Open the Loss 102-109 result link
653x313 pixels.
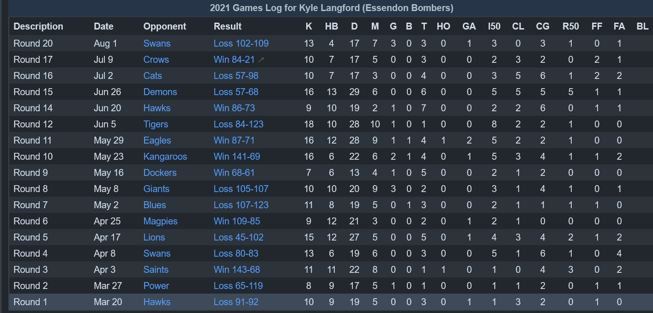tap(241, 43)
